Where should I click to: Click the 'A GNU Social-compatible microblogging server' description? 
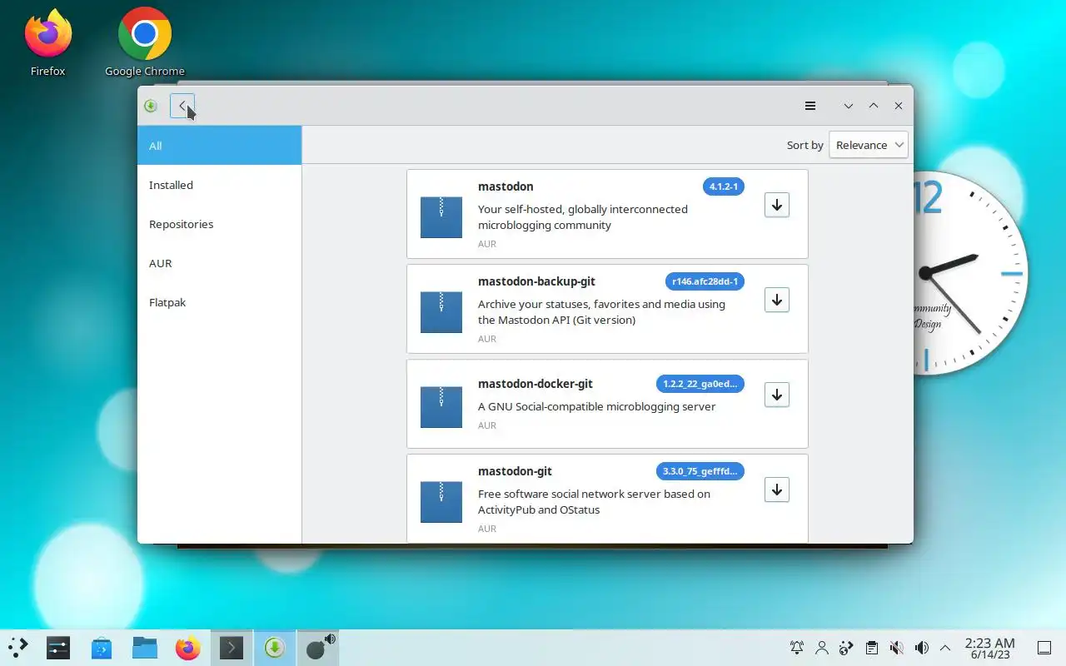point(597,406)
